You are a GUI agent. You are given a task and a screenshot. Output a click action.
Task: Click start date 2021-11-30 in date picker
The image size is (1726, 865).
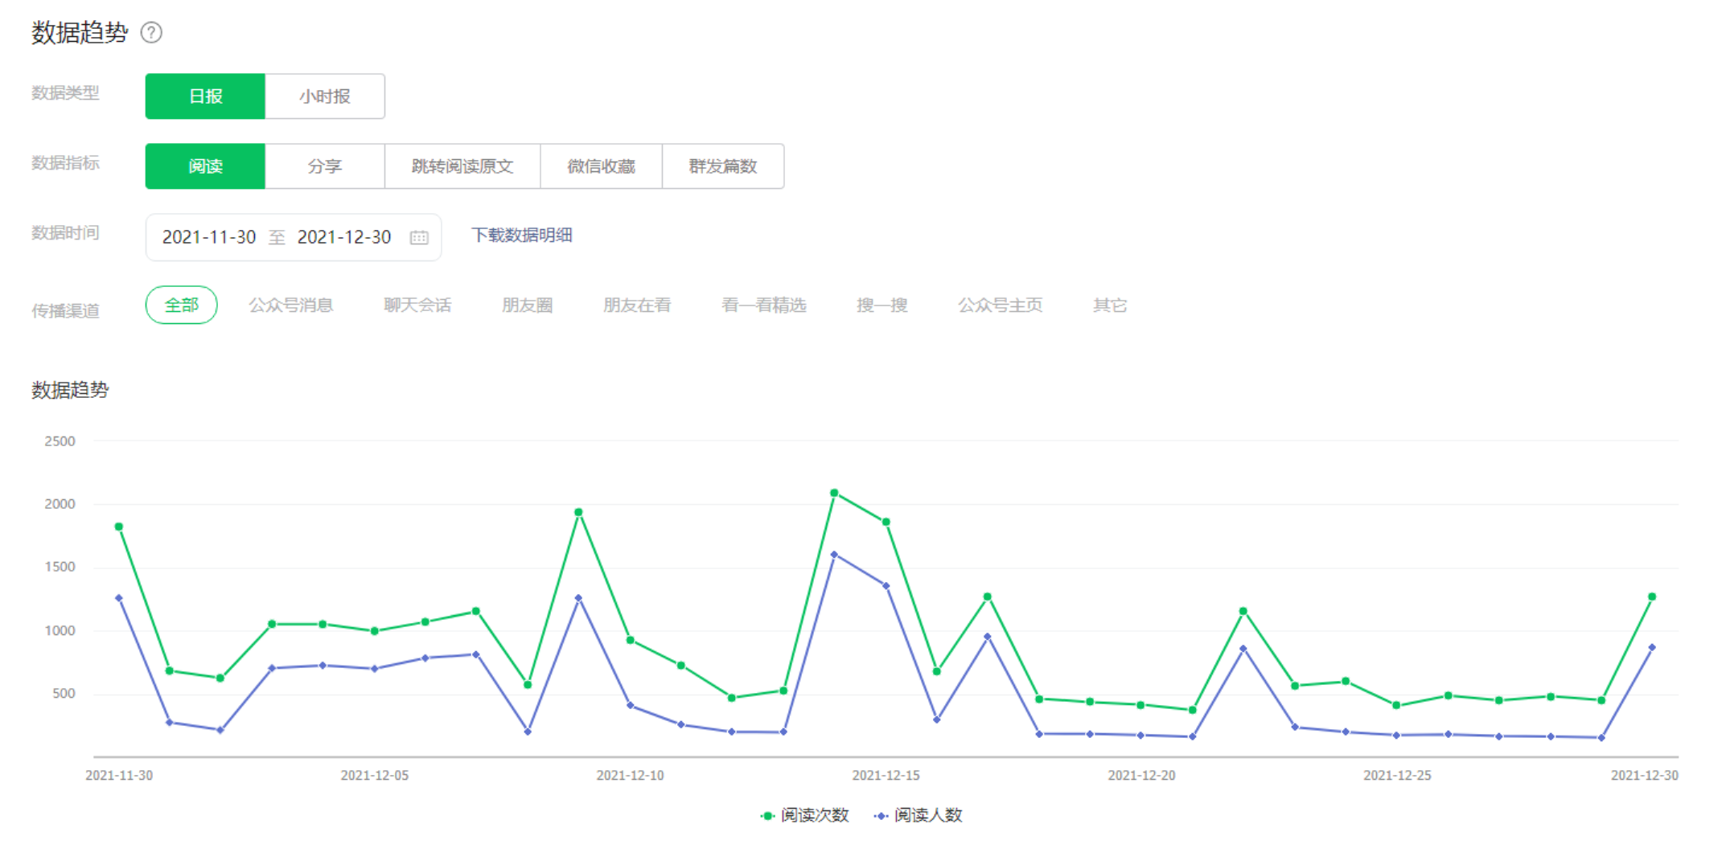[x=209, y=237]
